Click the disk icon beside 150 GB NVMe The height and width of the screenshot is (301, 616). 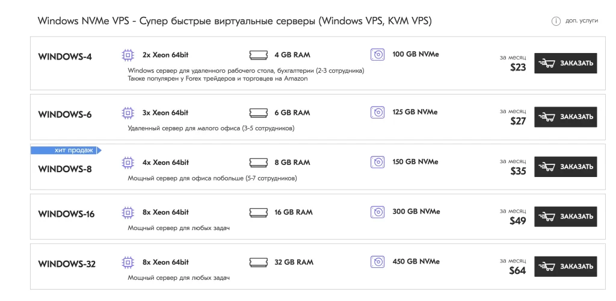tap(377, 163)
